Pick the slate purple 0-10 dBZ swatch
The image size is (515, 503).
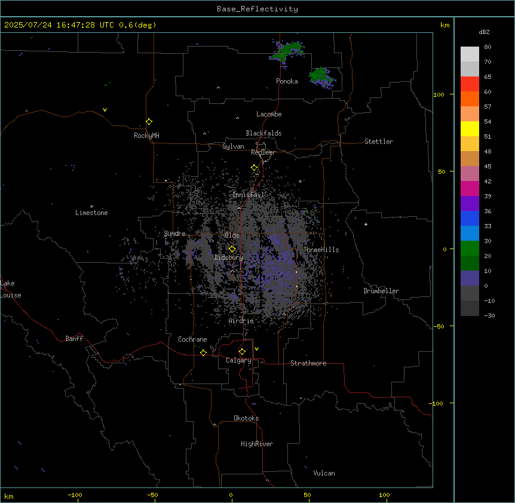pyautogui.click(x=470, y=278)
